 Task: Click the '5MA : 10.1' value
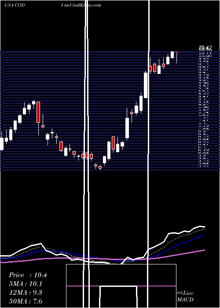click(x=26, y=284)
